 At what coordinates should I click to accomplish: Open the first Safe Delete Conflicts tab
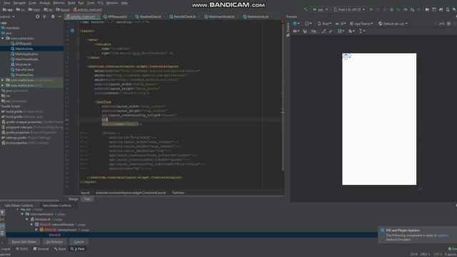pyautogui.click(x=19, y=206)
